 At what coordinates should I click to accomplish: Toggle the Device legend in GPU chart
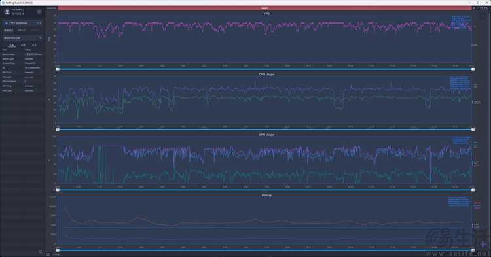point(476,165)
